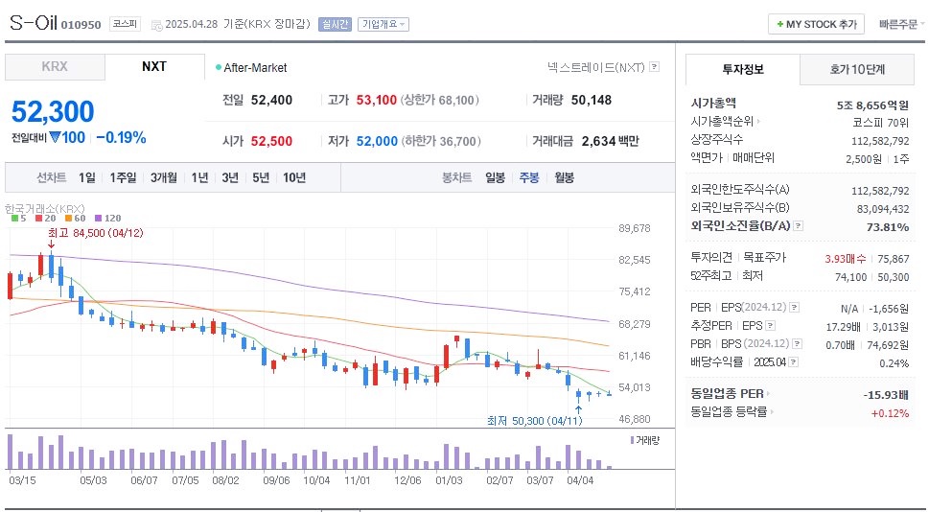The width and height of the screenshot is (929, 512).
Task: Click the green 5-day moving average swatch
Action: coord(14,219)
